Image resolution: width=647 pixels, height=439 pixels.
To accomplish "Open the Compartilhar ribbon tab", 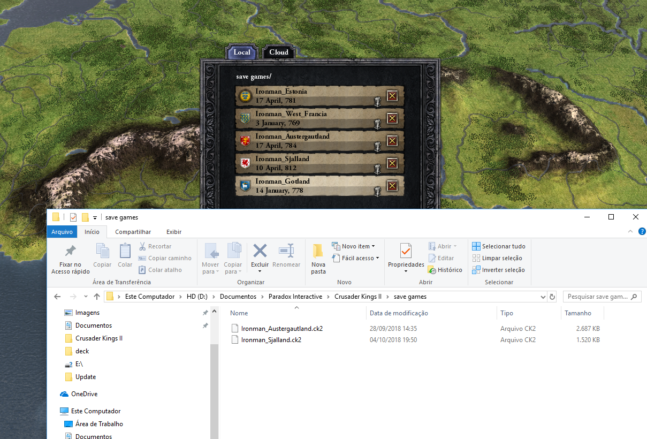I will coord(133,232).
